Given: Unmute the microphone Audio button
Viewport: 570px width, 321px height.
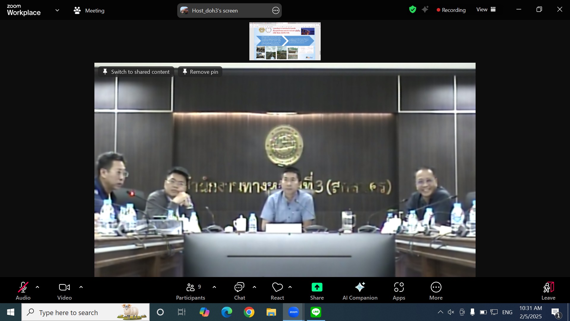Looking at the screenshot, I should 23,291.
